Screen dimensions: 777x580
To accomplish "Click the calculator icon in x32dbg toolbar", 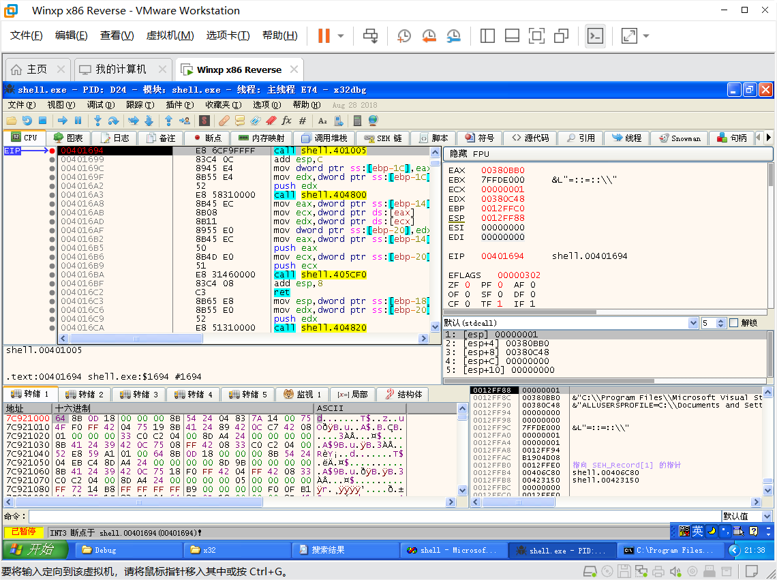I will click(x=357, y=121).
